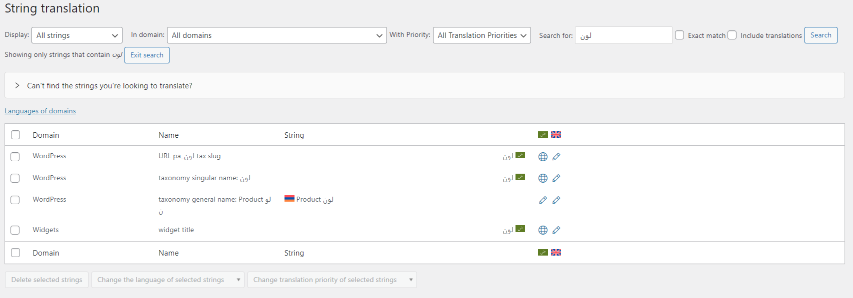Open Languages of domains link
This screenshot has height=298, width=853.
click(40, 111)
